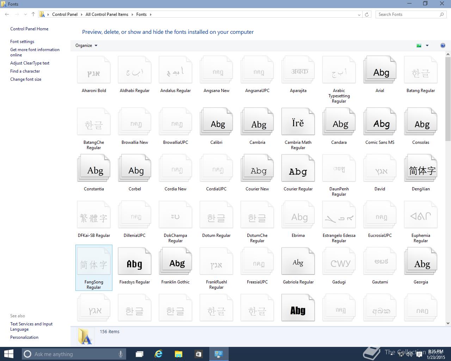Select the Comic Sans MS font icon
The image size is (451, 361).
click(380, 122)
